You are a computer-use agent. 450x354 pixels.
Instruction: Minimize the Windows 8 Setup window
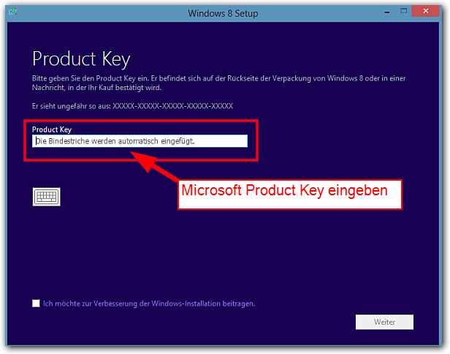point(387,12)
